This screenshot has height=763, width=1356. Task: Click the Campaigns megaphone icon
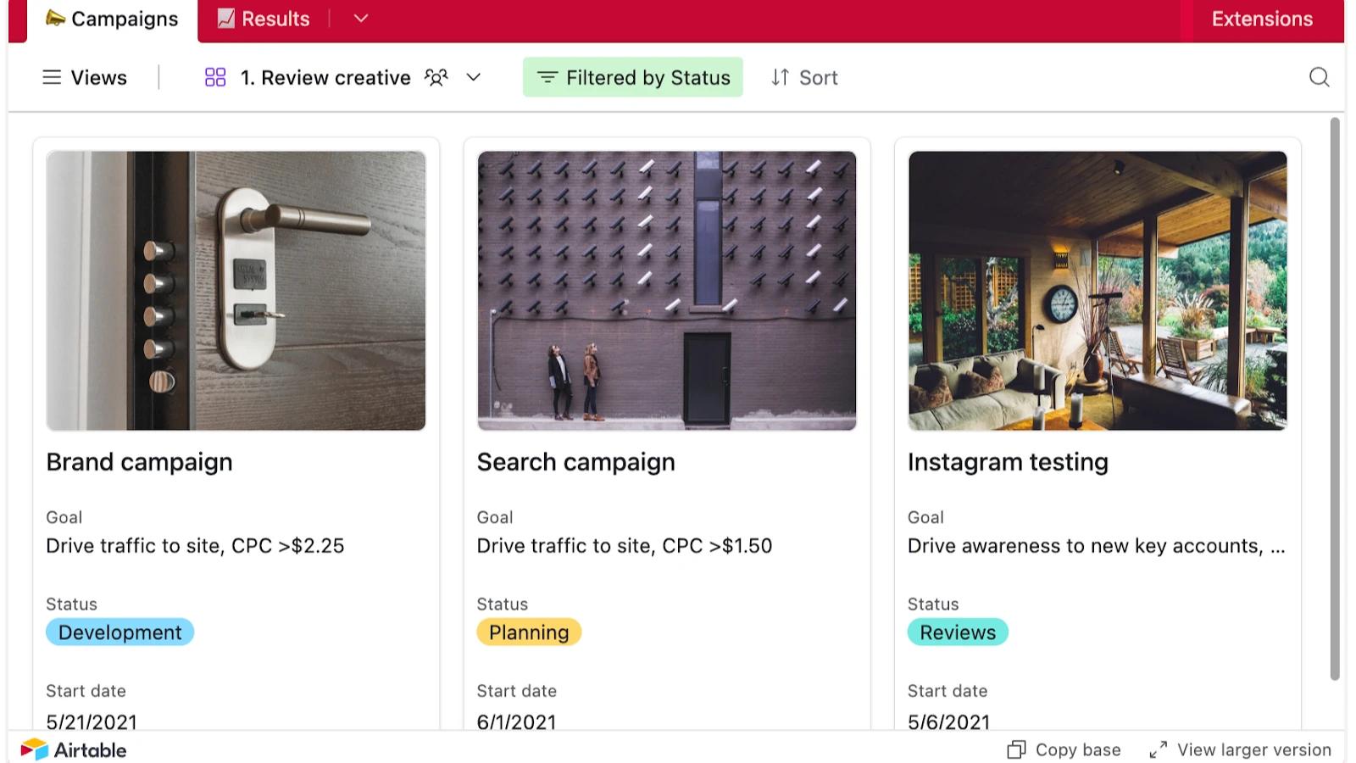(55, 18)
